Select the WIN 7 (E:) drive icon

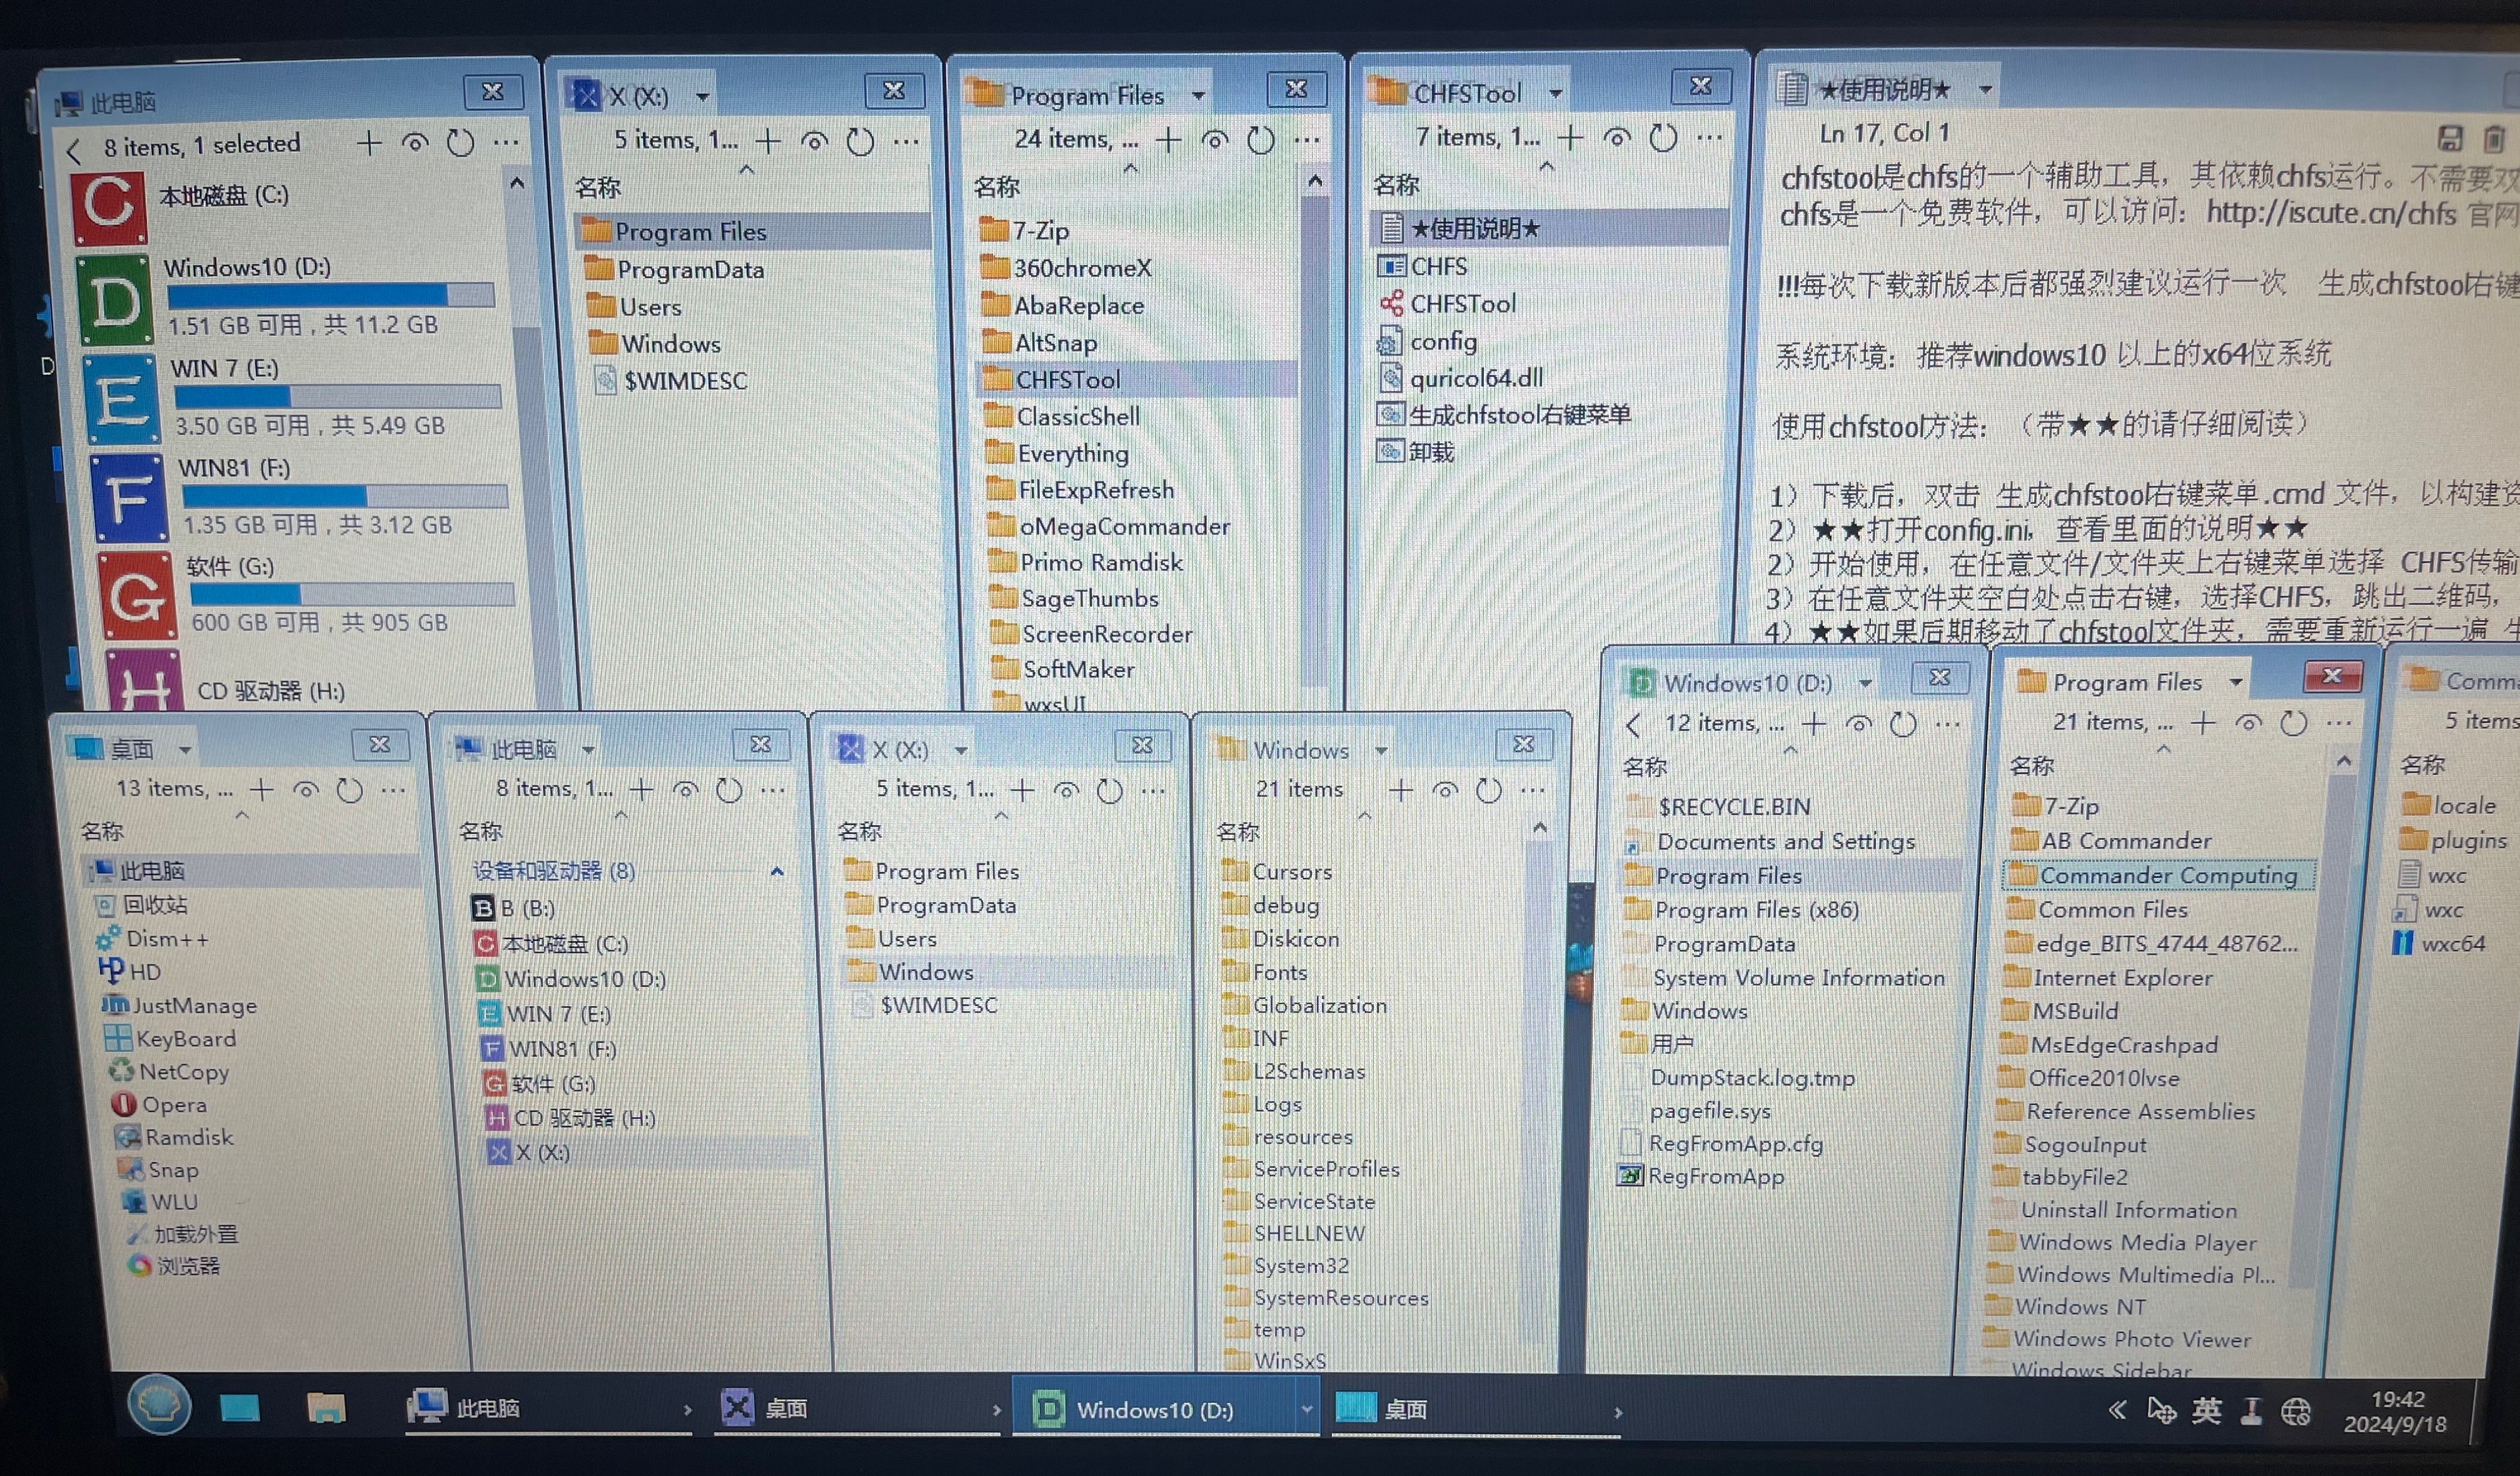(122, 399)
